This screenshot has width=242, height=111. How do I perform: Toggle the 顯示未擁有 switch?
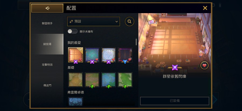tap(73, 31)
